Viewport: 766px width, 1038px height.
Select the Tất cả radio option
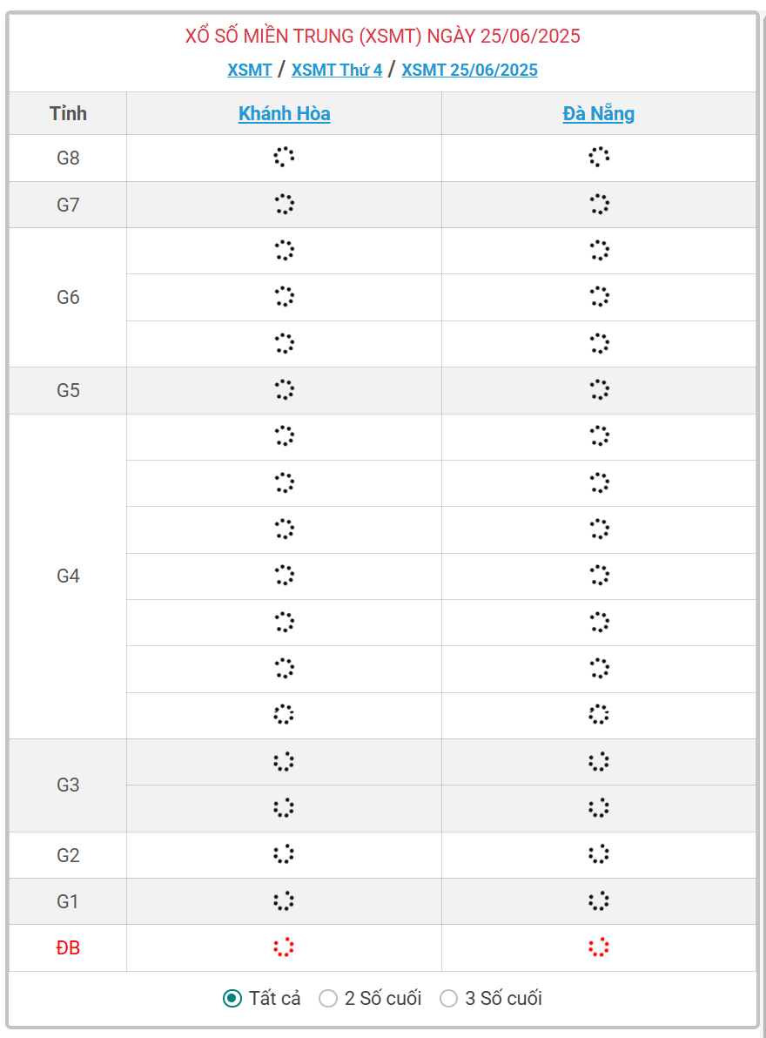232,999
